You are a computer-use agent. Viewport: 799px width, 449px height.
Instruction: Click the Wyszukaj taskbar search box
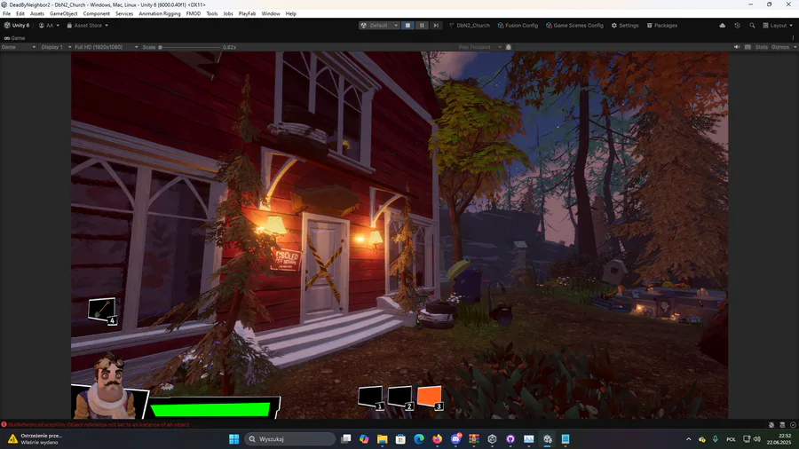[x=290, y=439]
